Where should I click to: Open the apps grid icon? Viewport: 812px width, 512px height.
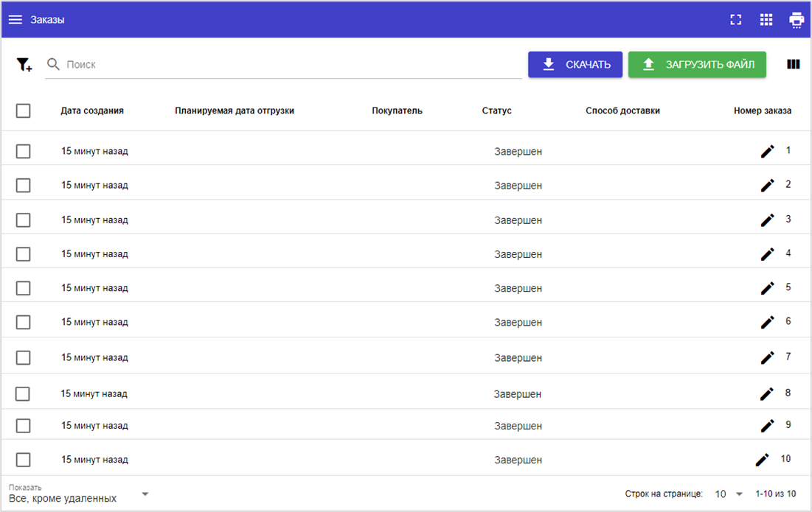pos(766,20)
